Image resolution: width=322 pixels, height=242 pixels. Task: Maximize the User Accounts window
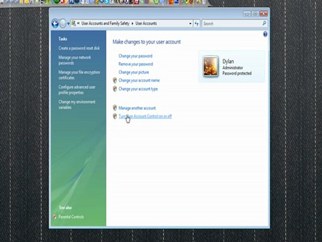[x=255, y=14]
